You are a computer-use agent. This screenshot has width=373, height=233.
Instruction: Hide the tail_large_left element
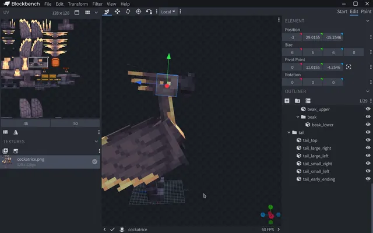pyautogui.click(x=368, y=156)
